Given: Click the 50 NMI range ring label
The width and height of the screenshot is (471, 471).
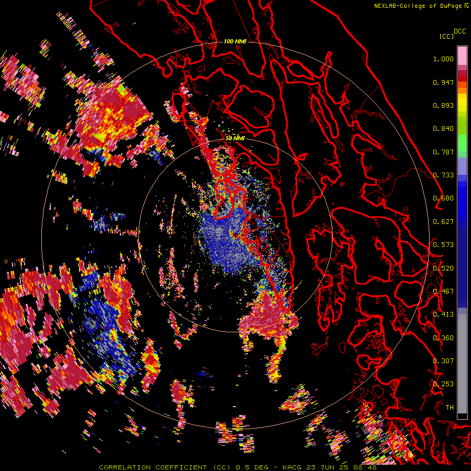Looking at the screenshot, I should (235, 138).
